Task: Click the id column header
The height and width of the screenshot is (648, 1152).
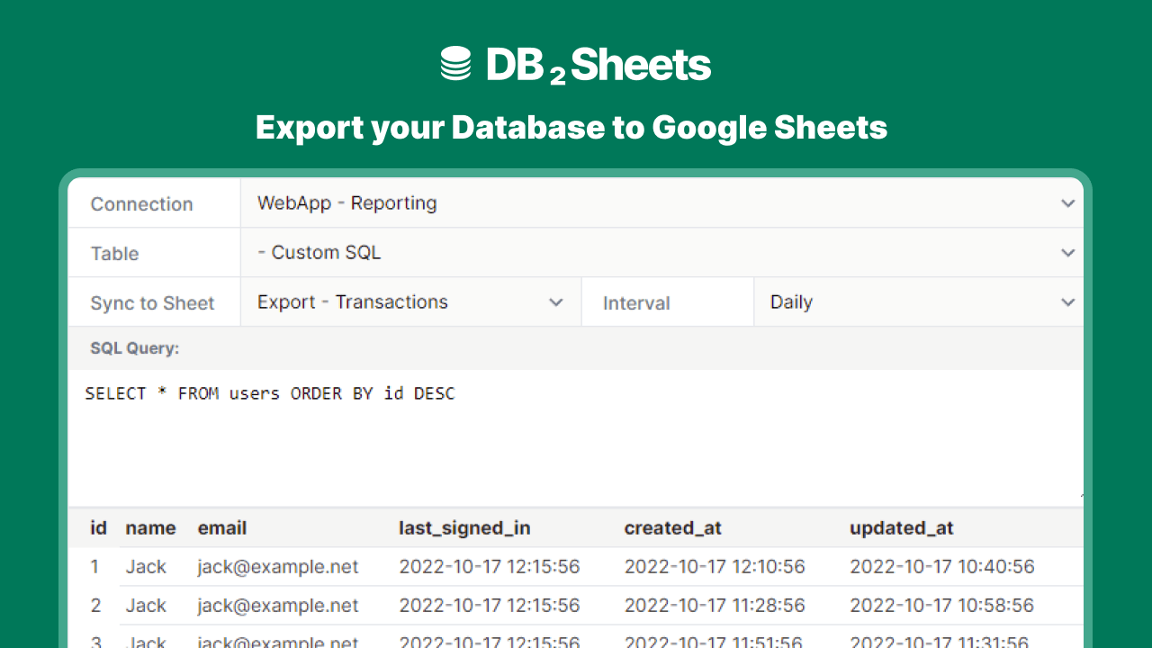Action: [x=99, y=528]
